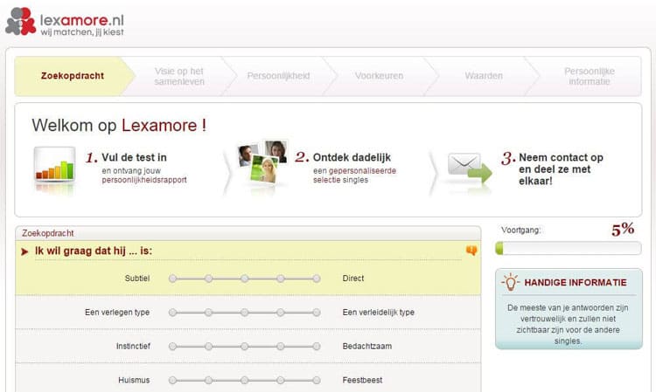Select the leftmost point nearest Subtiel
Viewport: 656px width, 392px height.
point(173,279)
